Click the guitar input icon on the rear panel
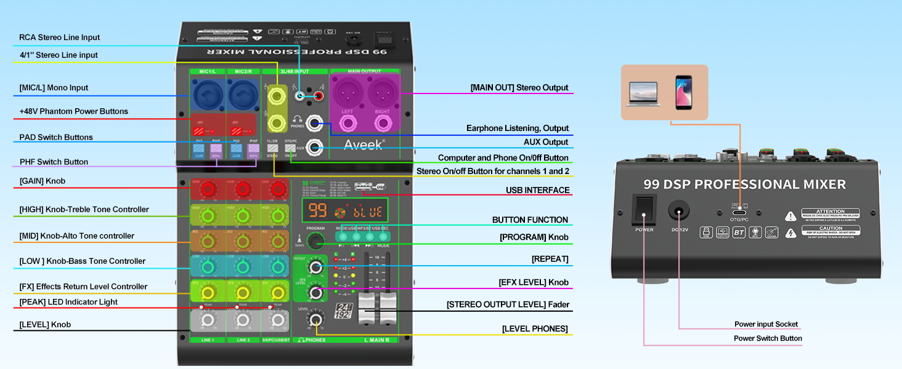902x369 pixels. [x=771, y=232]
